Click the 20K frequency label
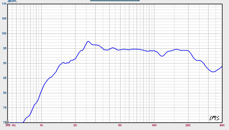Image resolution: width=229 pixels, height=130 pixels. click(x=188, y=125)
